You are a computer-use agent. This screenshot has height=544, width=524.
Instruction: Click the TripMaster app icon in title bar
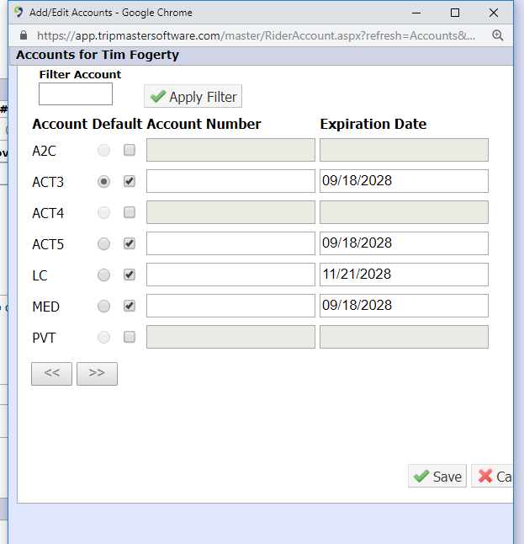click(19, 13)
